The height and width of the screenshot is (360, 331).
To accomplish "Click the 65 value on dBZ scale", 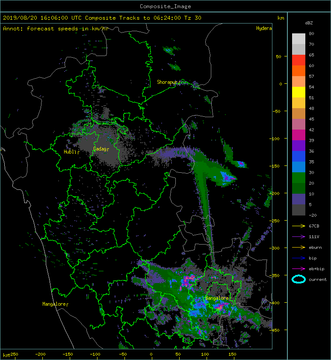I will coord(311,55).
